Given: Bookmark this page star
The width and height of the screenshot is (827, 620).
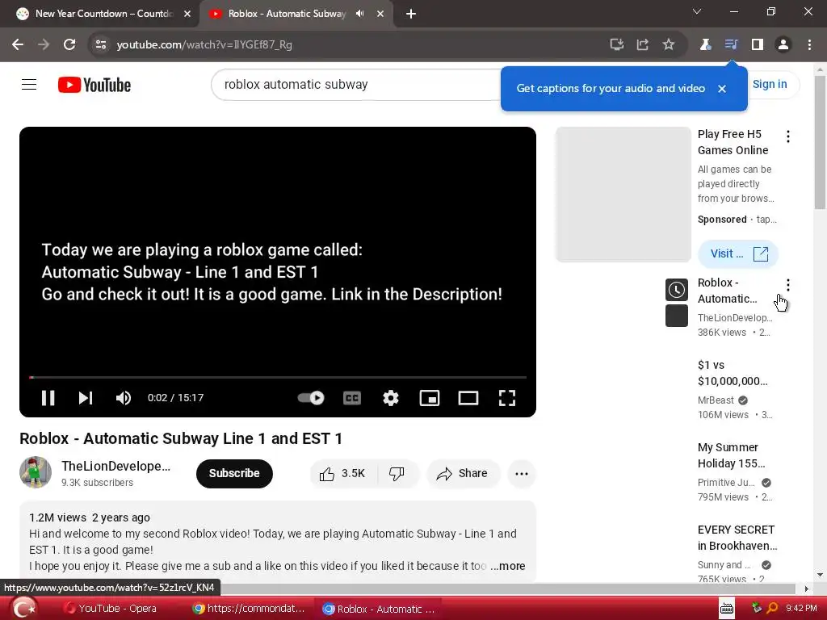Looking at the screenshot, I should coord(668,45).
